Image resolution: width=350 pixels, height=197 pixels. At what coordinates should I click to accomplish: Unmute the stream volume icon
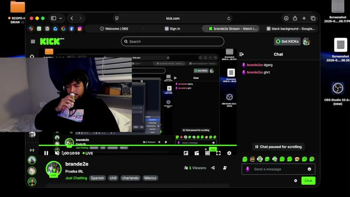point(57,153)
